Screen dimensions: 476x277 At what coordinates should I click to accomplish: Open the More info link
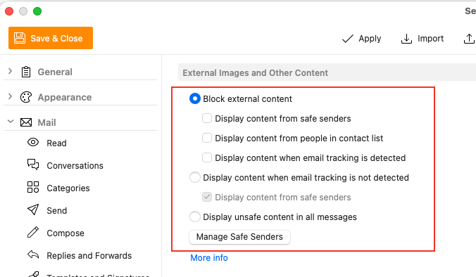point(209,257)
